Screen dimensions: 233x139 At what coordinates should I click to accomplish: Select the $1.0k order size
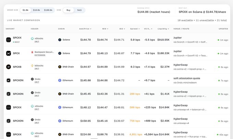[25, 10]
